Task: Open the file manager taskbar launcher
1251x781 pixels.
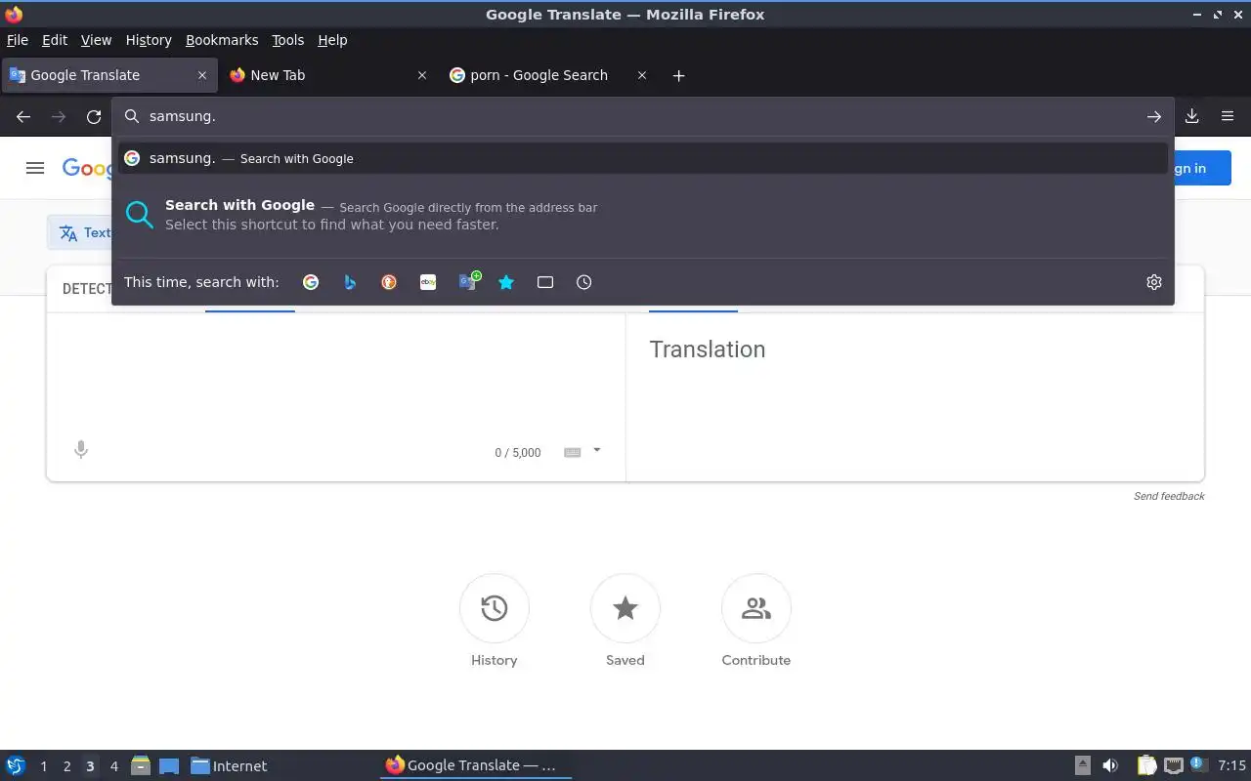Action: click(x=141, y=766)
